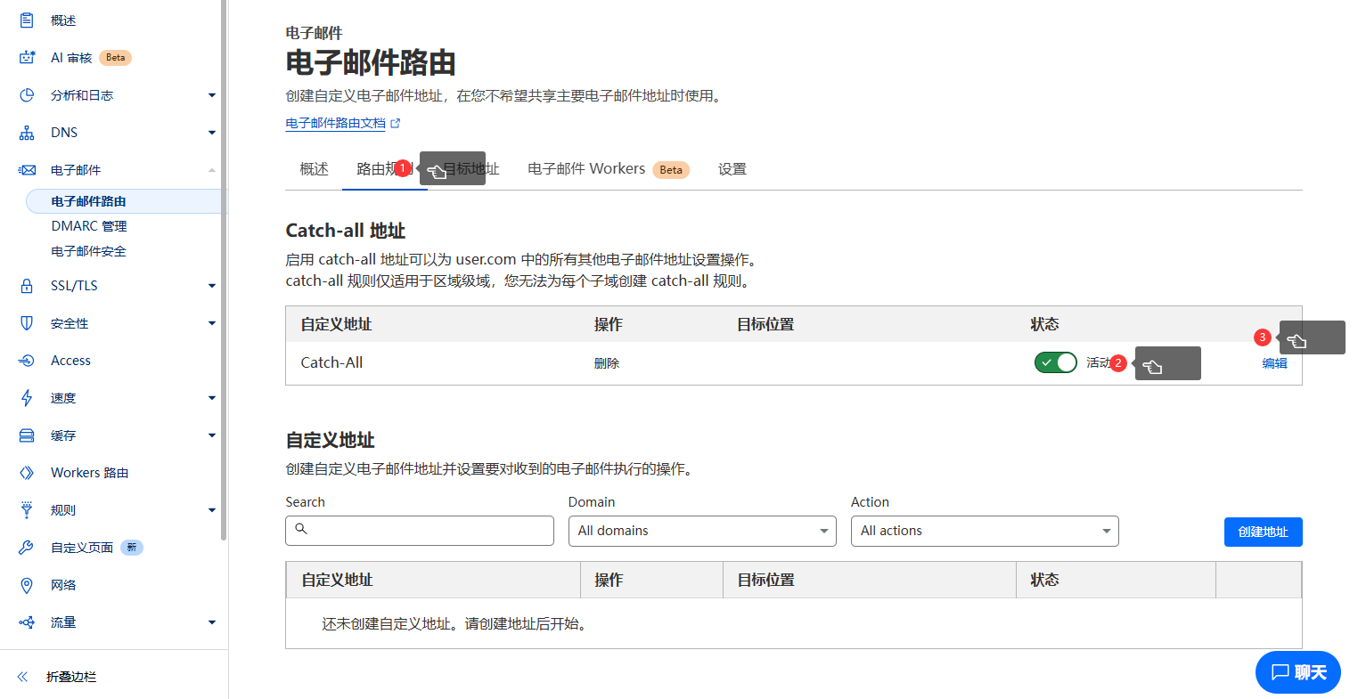Click the security shield icon
This screenshot has width=1358, height=699.
(27, 323)
